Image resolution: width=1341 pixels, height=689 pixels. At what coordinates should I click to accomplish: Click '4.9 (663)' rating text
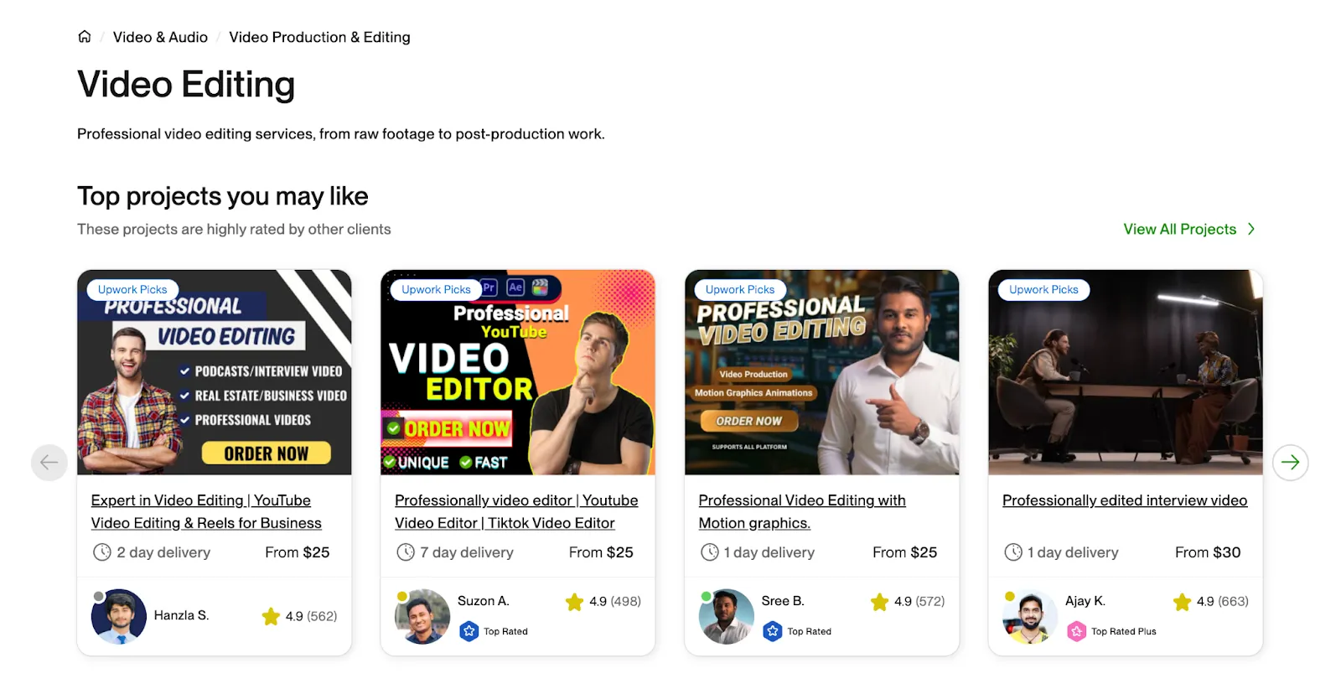click(x=1222, y=601)
